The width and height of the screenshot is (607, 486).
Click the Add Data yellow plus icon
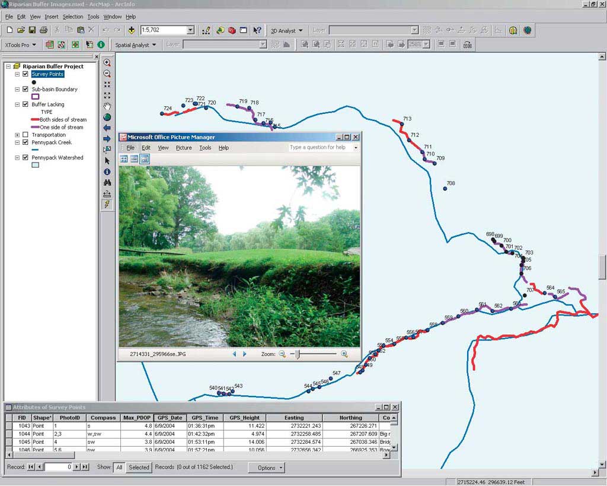point(131,30)
